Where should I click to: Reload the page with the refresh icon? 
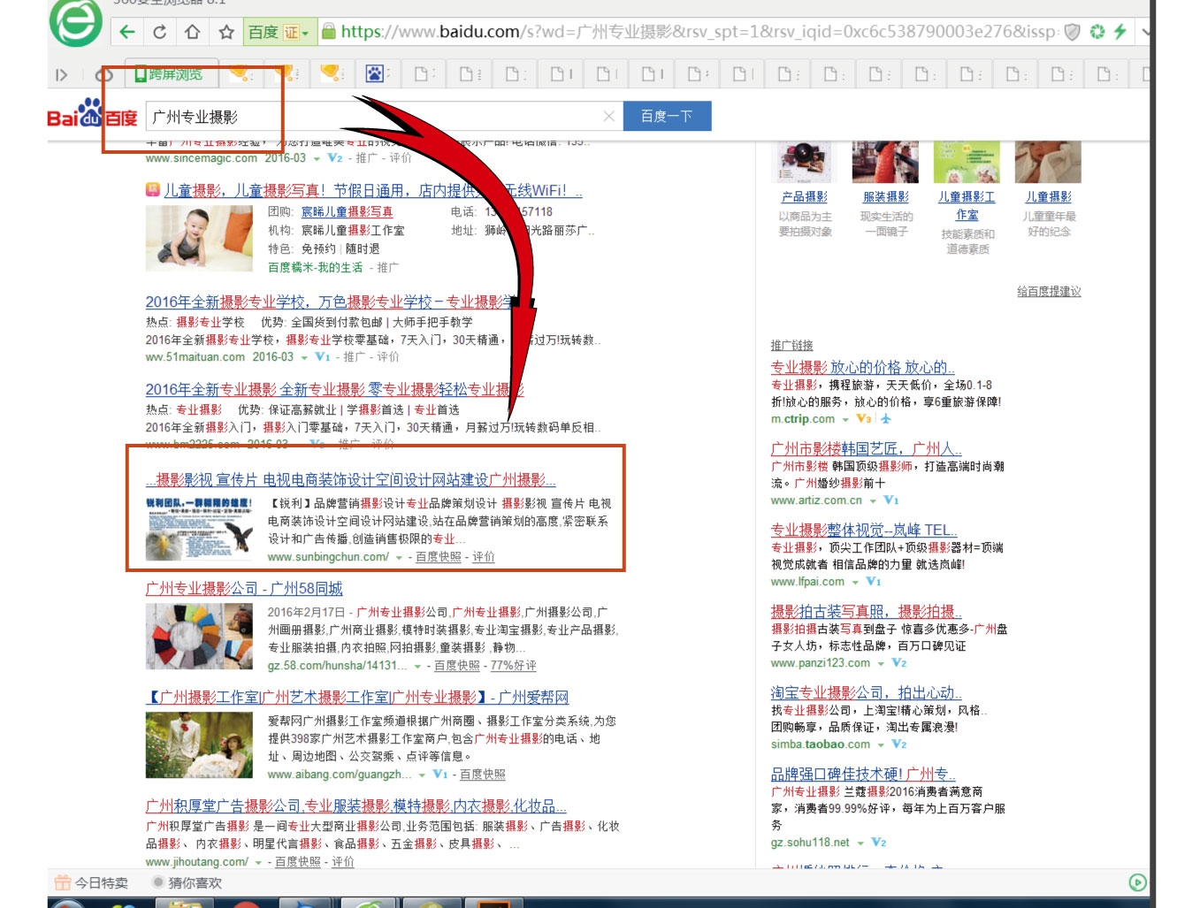(x=160, y=32)
